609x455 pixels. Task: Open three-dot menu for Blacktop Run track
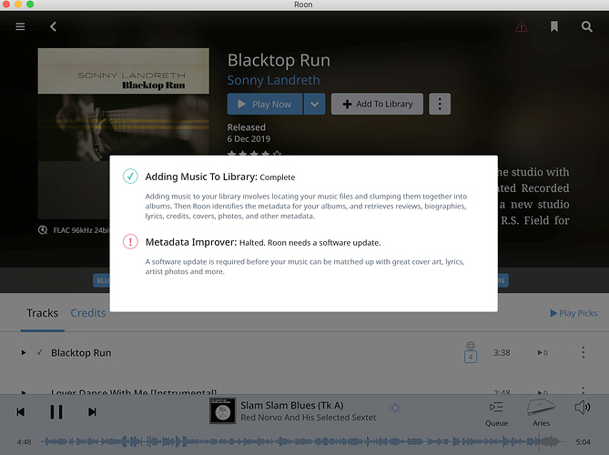click(583, 352)
